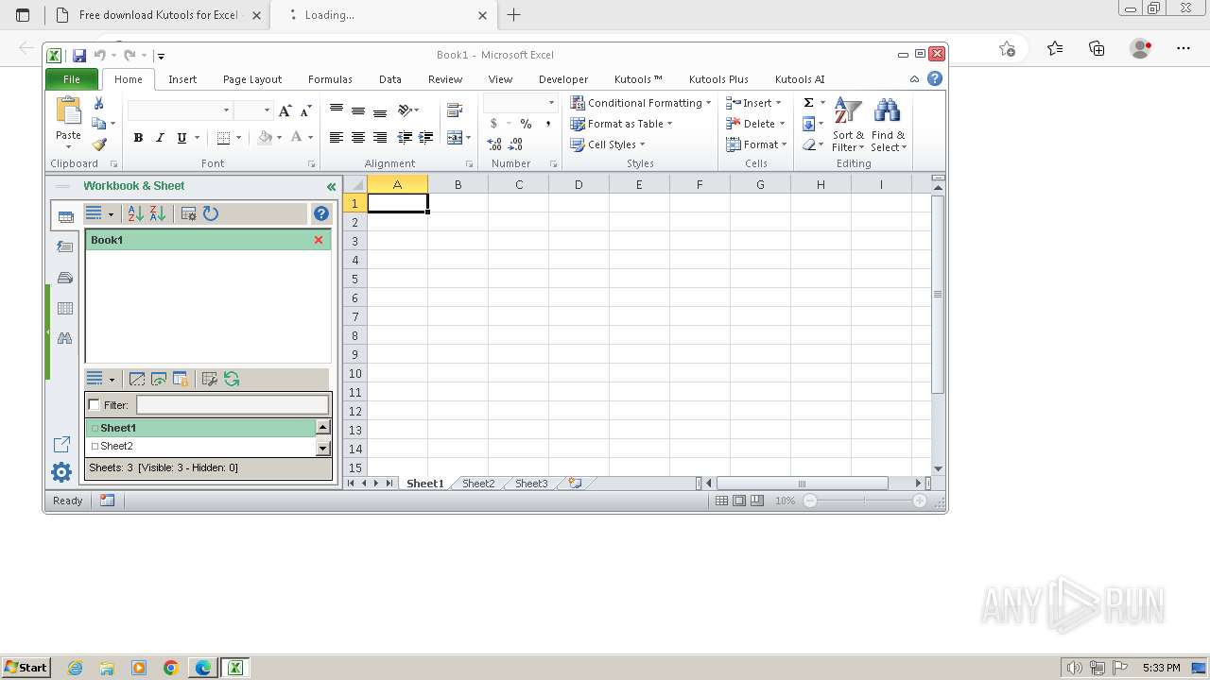
Task: Click the Fill Color paint bucket
Action: [x=265, y=138]
